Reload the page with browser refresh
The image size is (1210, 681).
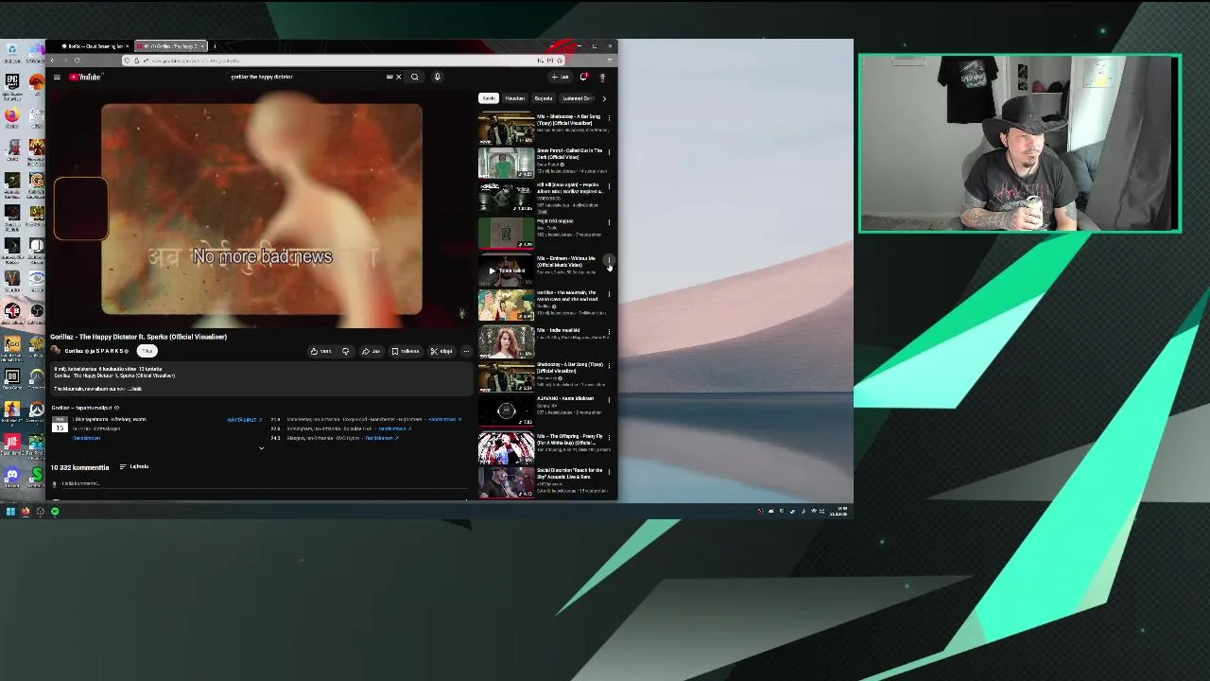78,61
